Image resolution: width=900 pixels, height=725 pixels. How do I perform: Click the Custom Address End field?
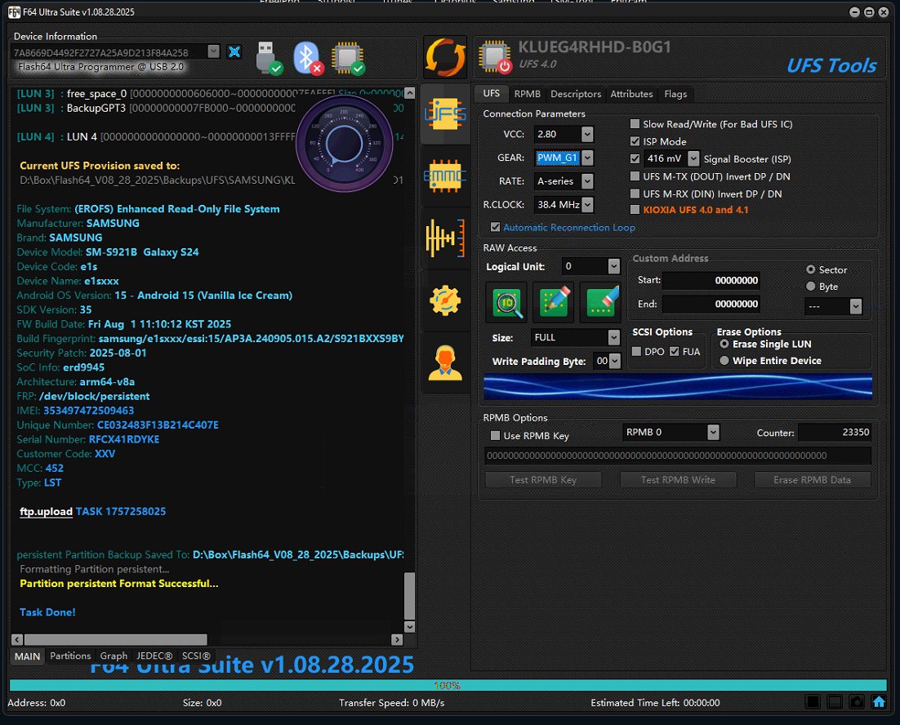click(x=711, y=304)
